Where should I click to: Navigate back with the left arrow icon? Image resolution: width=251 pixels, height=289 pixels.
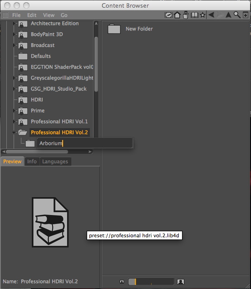tap(212, 15)
